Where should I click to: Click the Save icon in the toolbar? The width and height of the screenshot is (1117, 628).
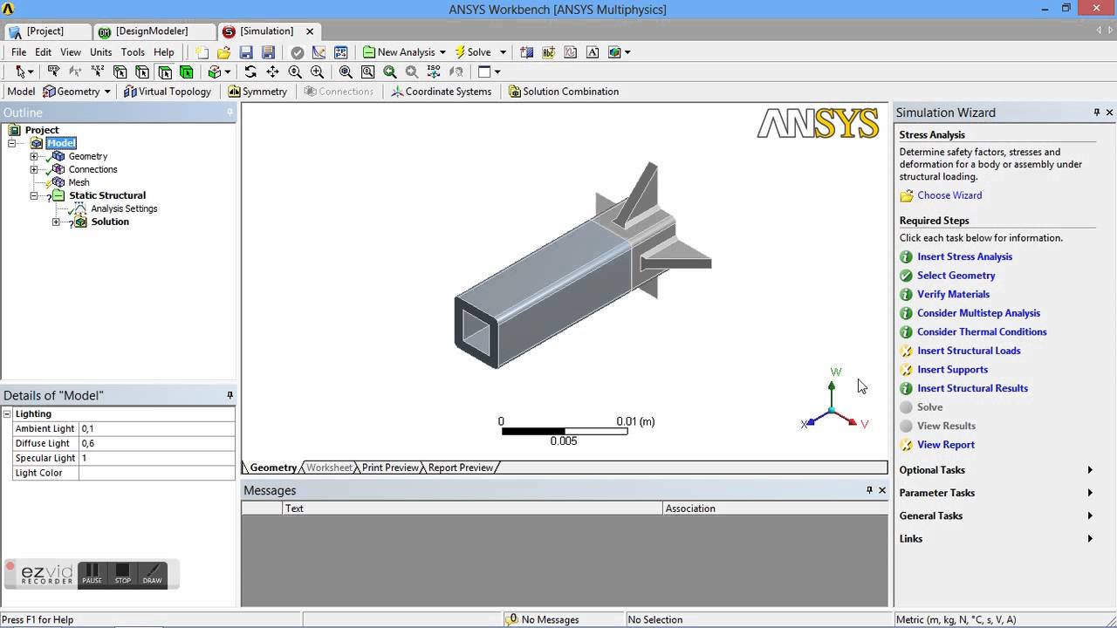(x=246, y=52)
